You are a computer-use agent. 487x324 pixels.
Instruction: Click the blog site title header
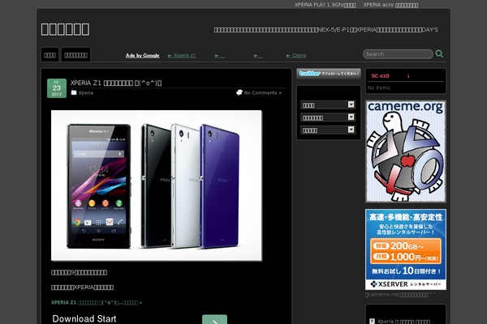65,29
